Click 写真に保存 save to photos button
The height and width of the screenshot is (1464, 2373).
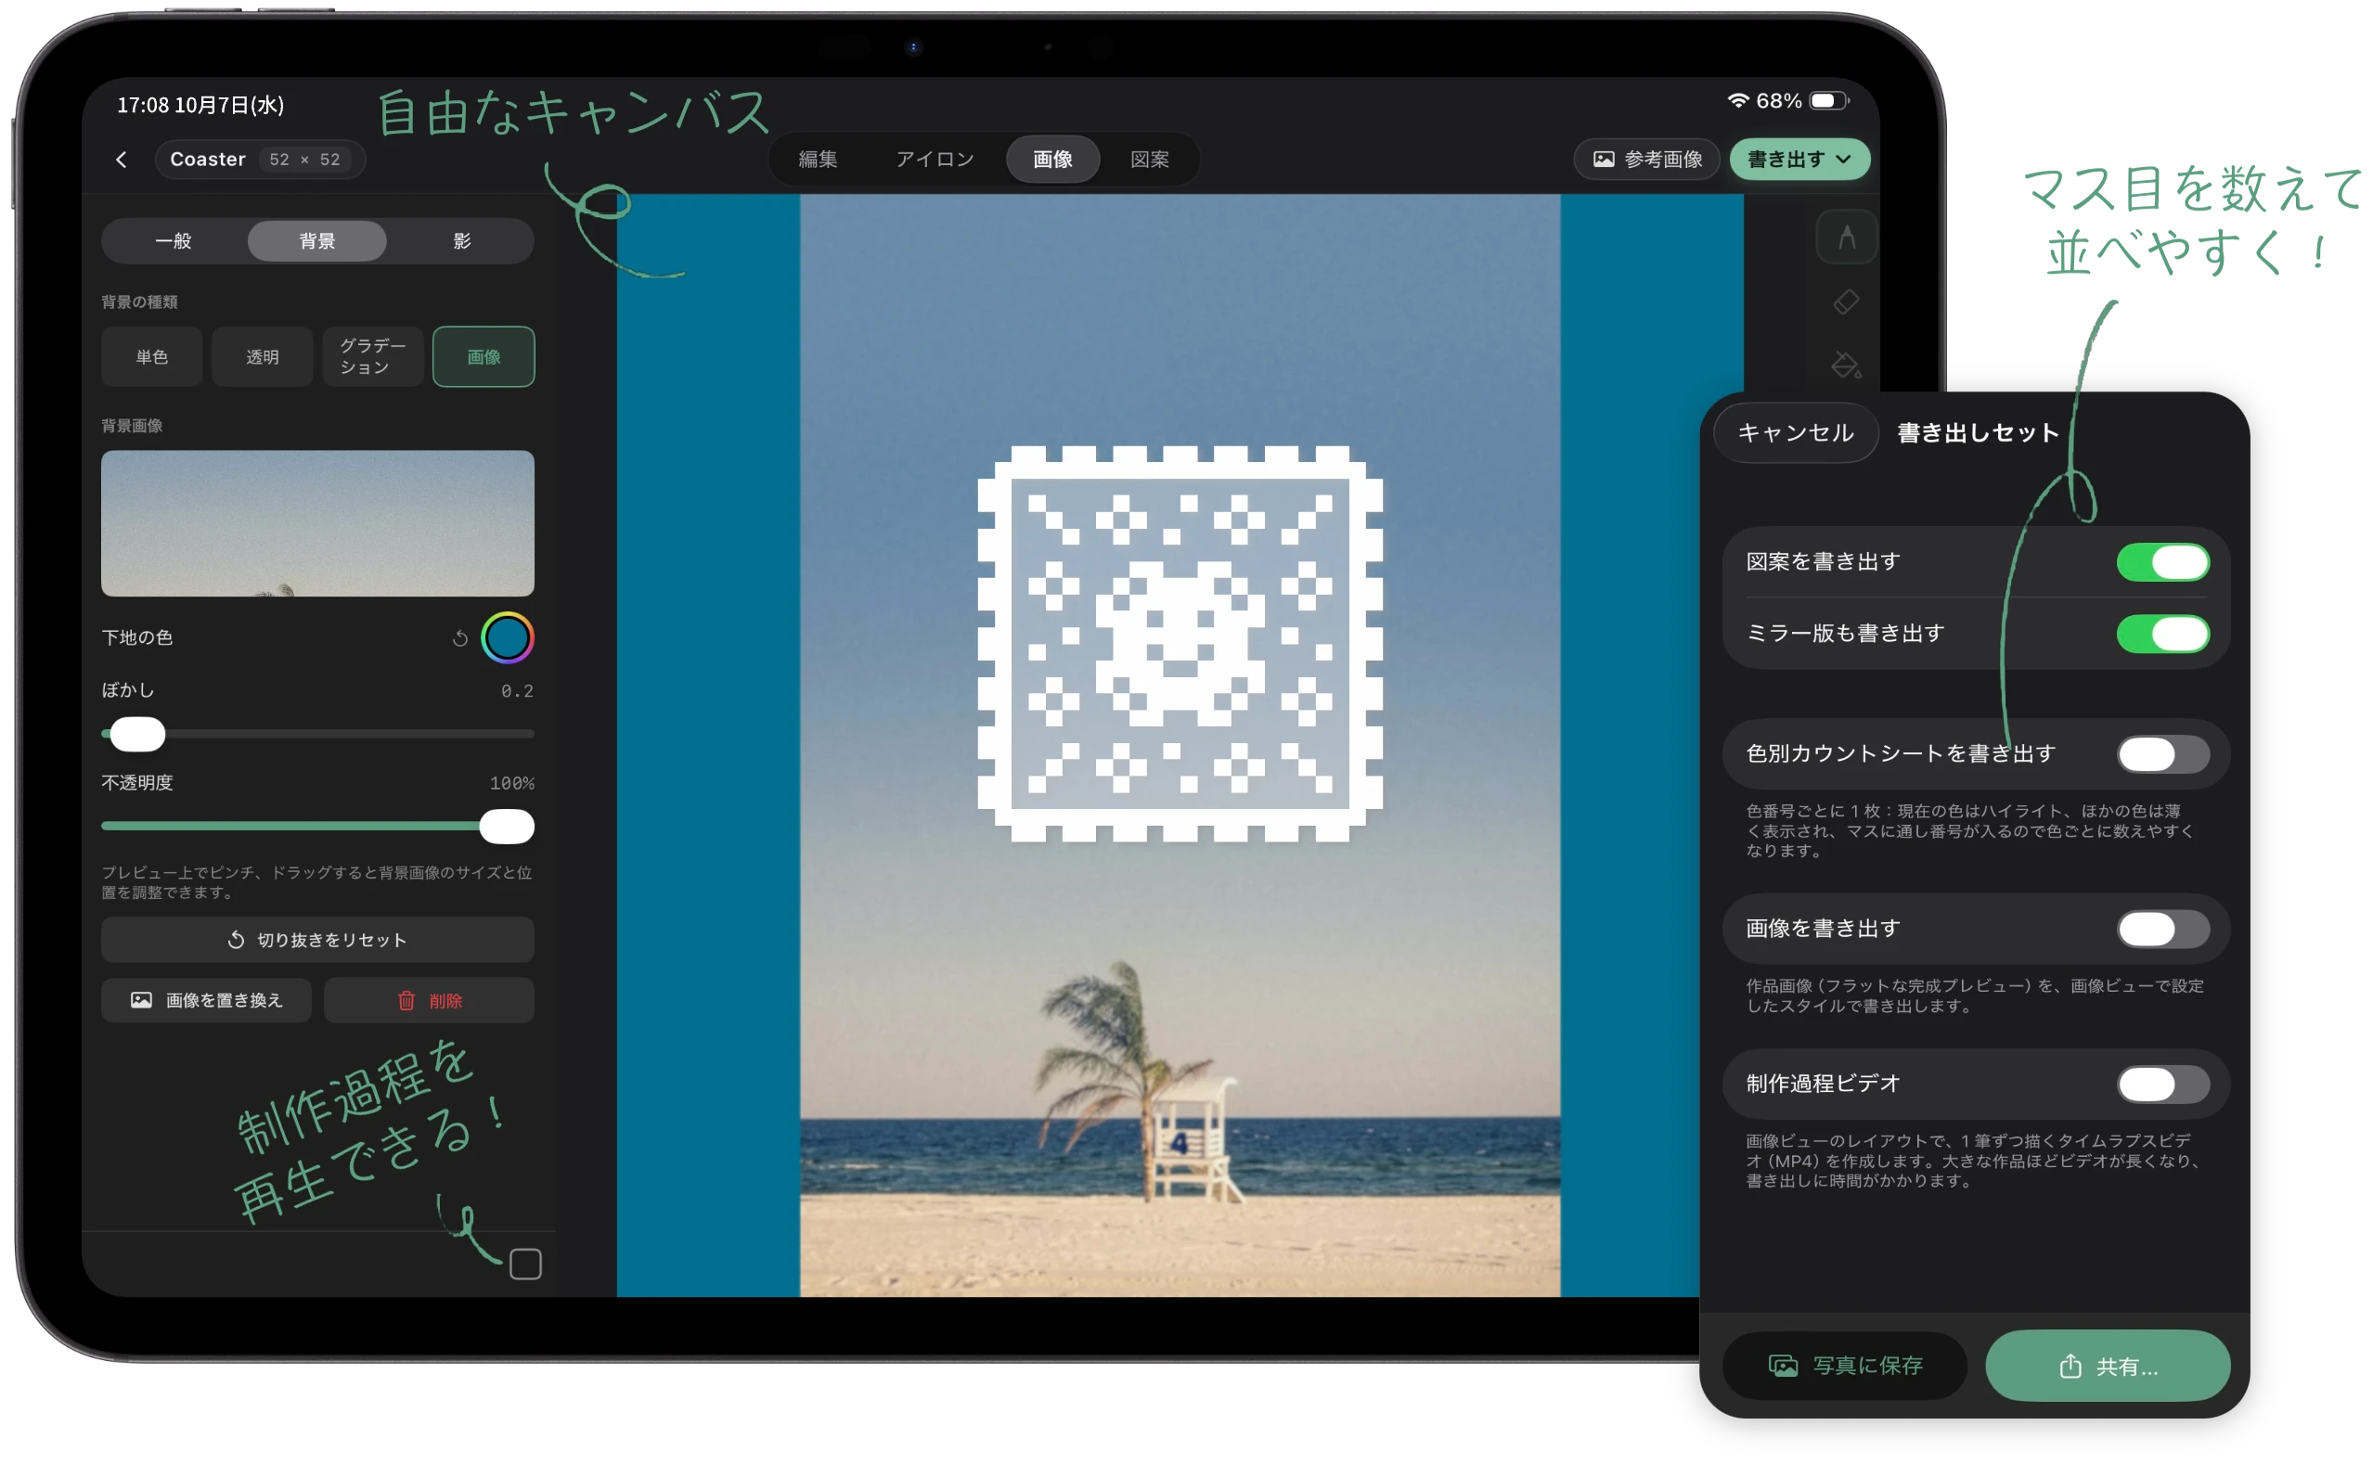tap(1844, 1365)
